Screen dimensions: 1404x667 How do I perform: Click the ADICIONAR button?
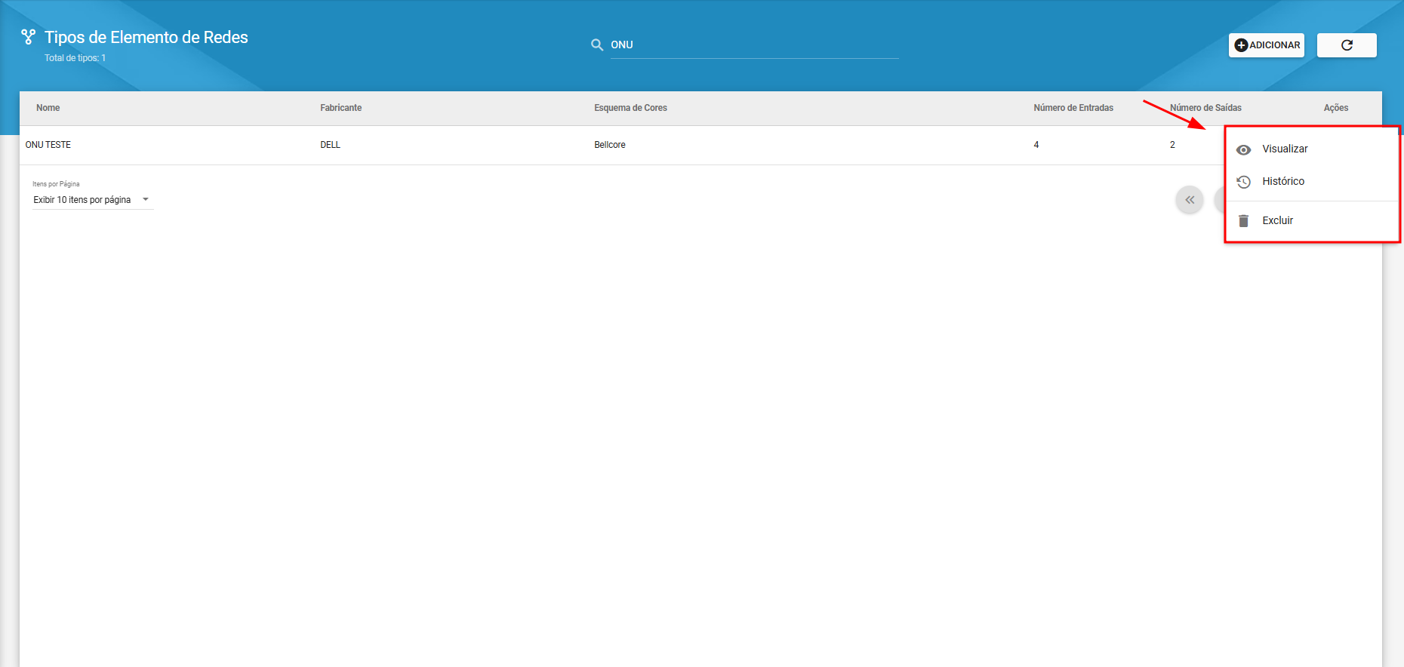(1267, 45)
